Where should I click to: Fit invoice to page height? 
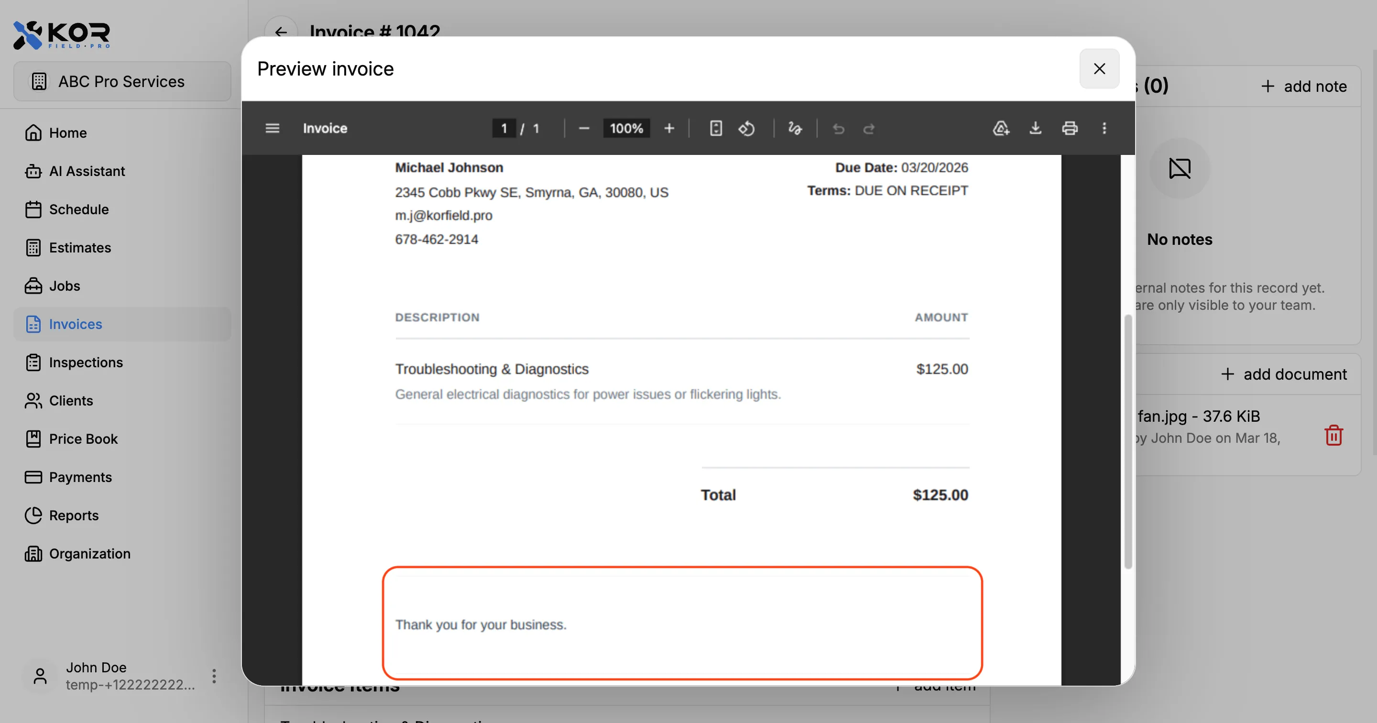click(715, 128)
